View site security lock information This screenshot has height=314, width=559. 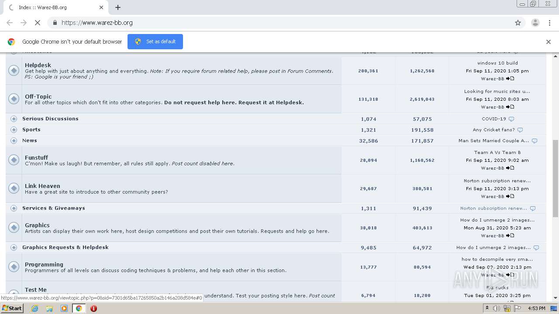click(x=55, y=23)
